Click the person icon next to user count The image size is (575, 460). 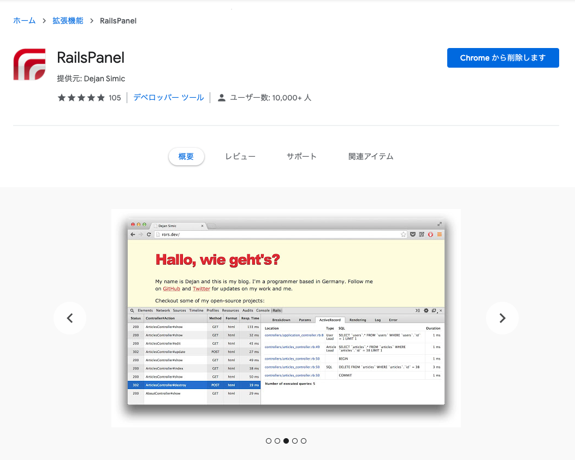(222, 98)
